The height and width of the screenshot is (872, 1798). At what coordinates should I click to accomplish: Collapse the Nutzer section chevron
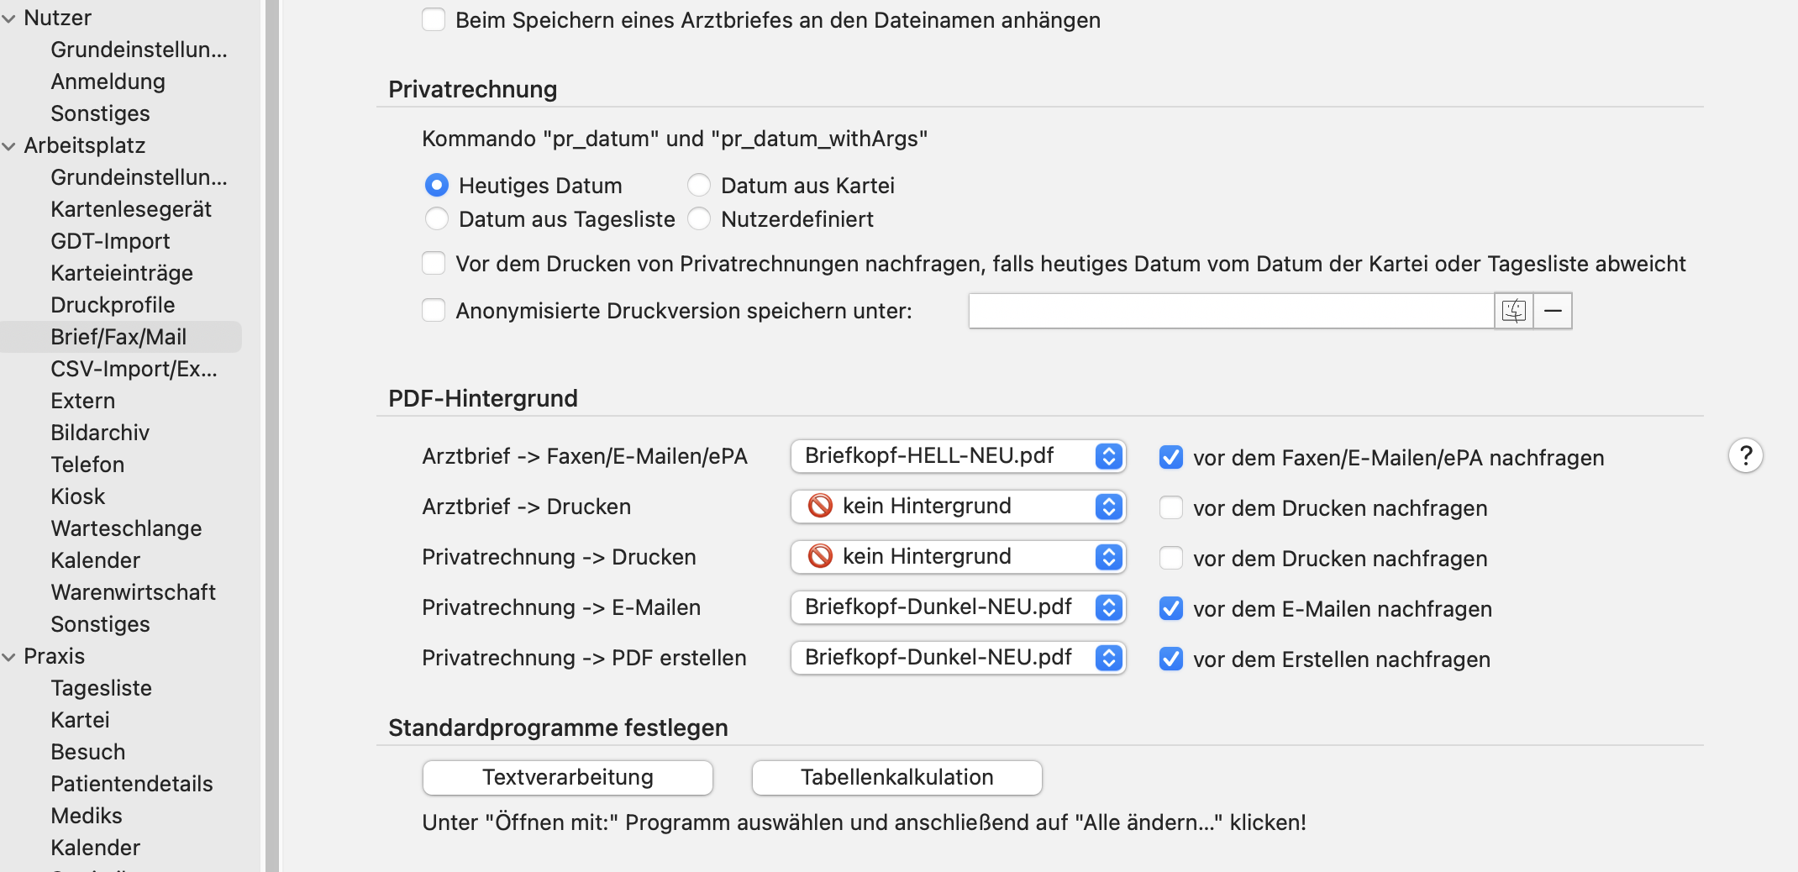(9, 18)
